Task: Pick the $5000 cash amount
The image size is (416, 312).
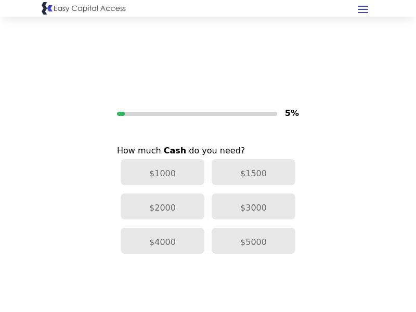Action: point(253,241)
